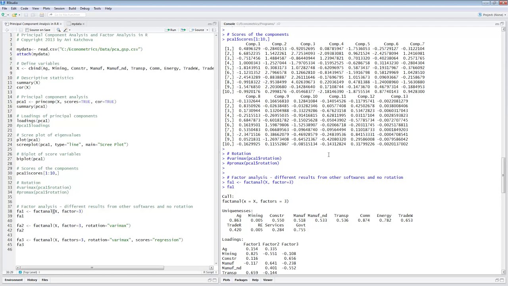Click the back navigation arrow in the editor
Screen dimensions: 508x286
click(x=7, y=30)
